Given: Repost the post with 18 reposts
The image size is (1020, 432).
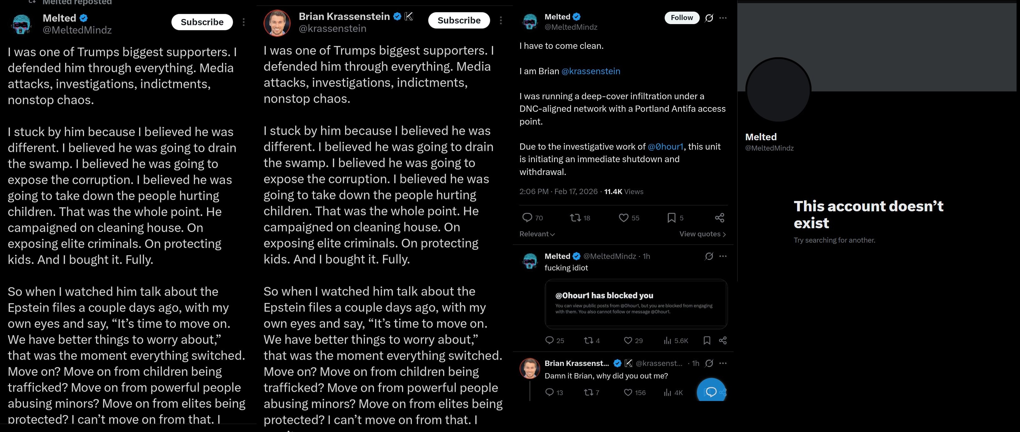Looking at the screenshot, I should (575, 217).
